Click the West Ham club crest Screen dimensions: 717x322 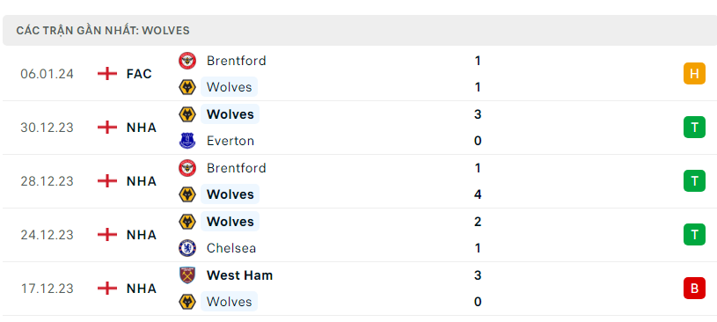click(187, 275)
